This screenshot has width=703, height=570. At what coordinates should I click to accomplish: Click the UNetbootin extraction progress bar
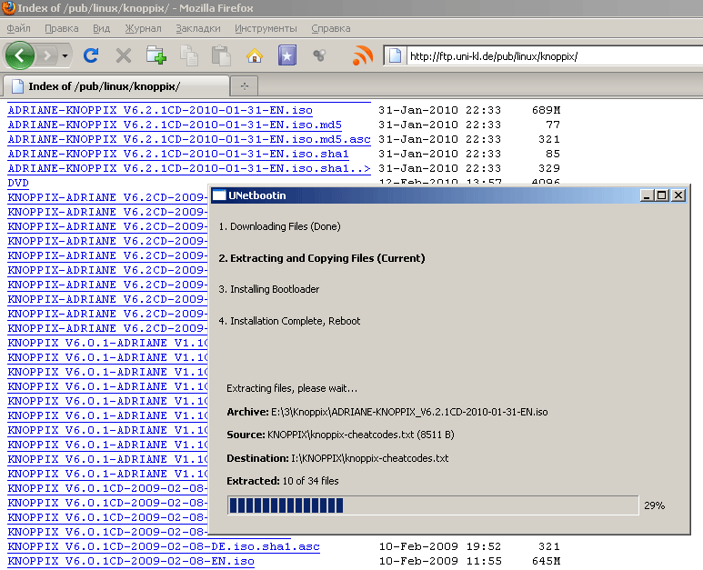pos(433,505)
